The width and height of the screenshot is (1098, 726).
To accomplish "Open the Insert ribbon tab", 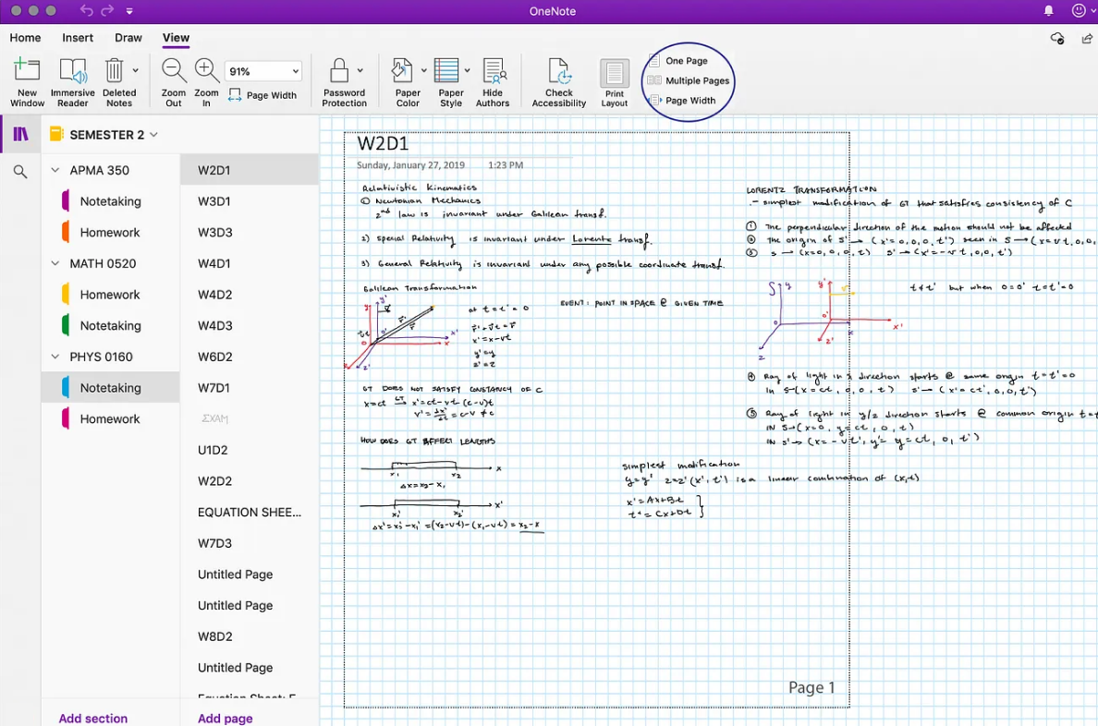I will click(78, 38).
